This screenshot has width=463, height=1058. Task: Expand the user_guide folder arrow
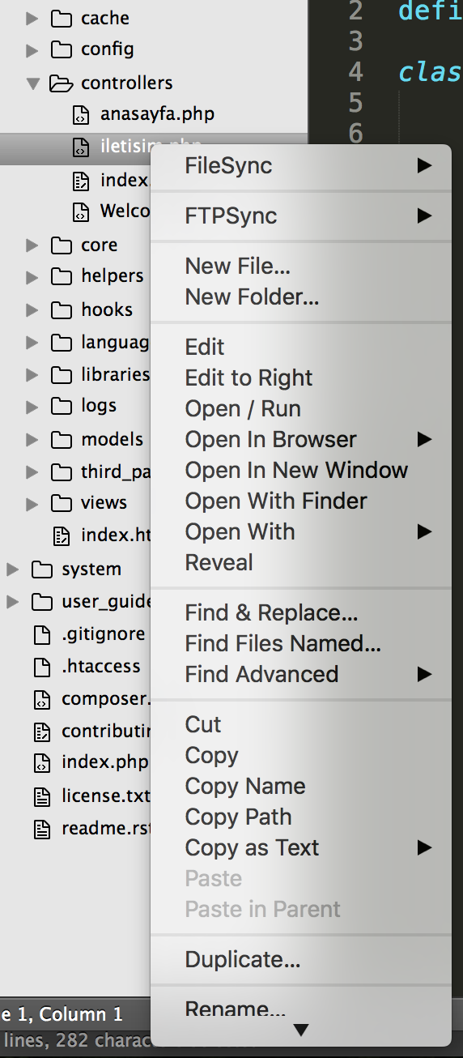(12, 602)
